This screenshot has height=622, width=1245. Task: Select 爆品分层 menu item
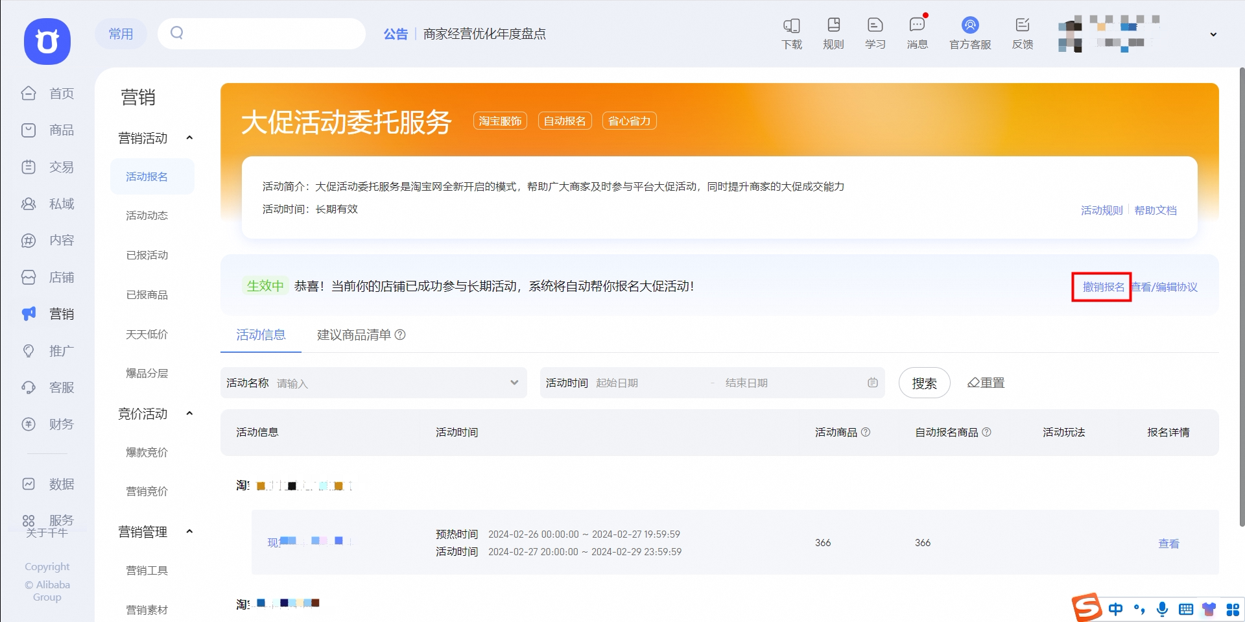(x=147, y=374)
